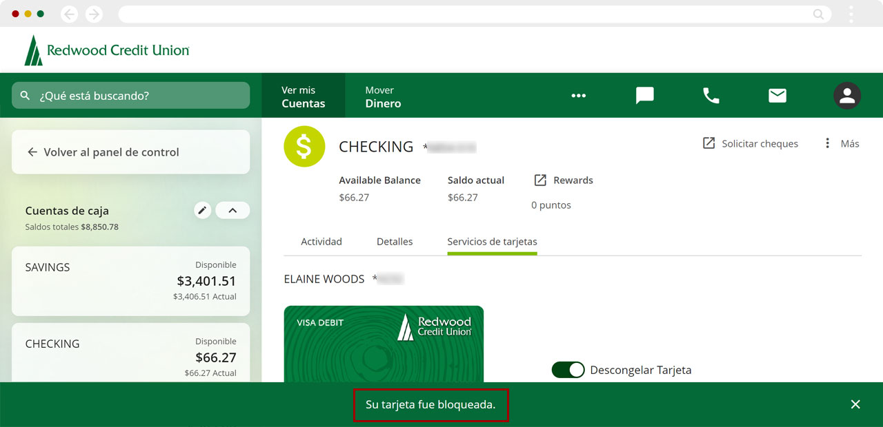Image resolution: width=883 pixels, height=427 pixels.
Task: Click the chat message bubble icon
Action: coord(644,96)
